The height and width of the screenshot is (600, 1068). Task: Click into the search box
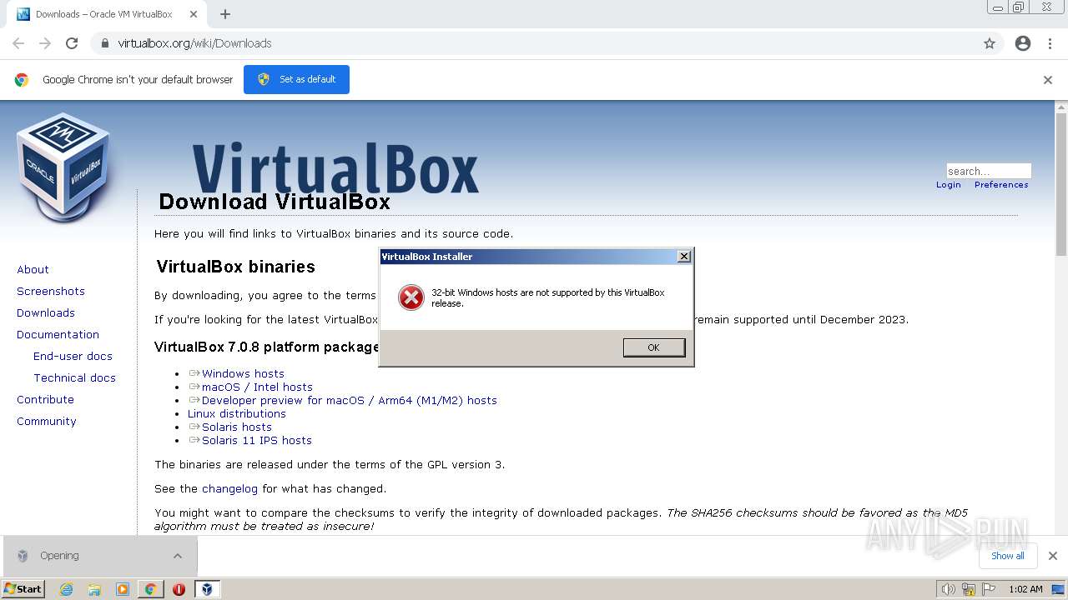point(989,171)
